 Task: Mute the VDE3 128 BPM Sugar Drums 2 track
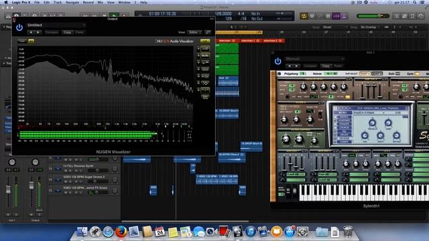point(66,181)
